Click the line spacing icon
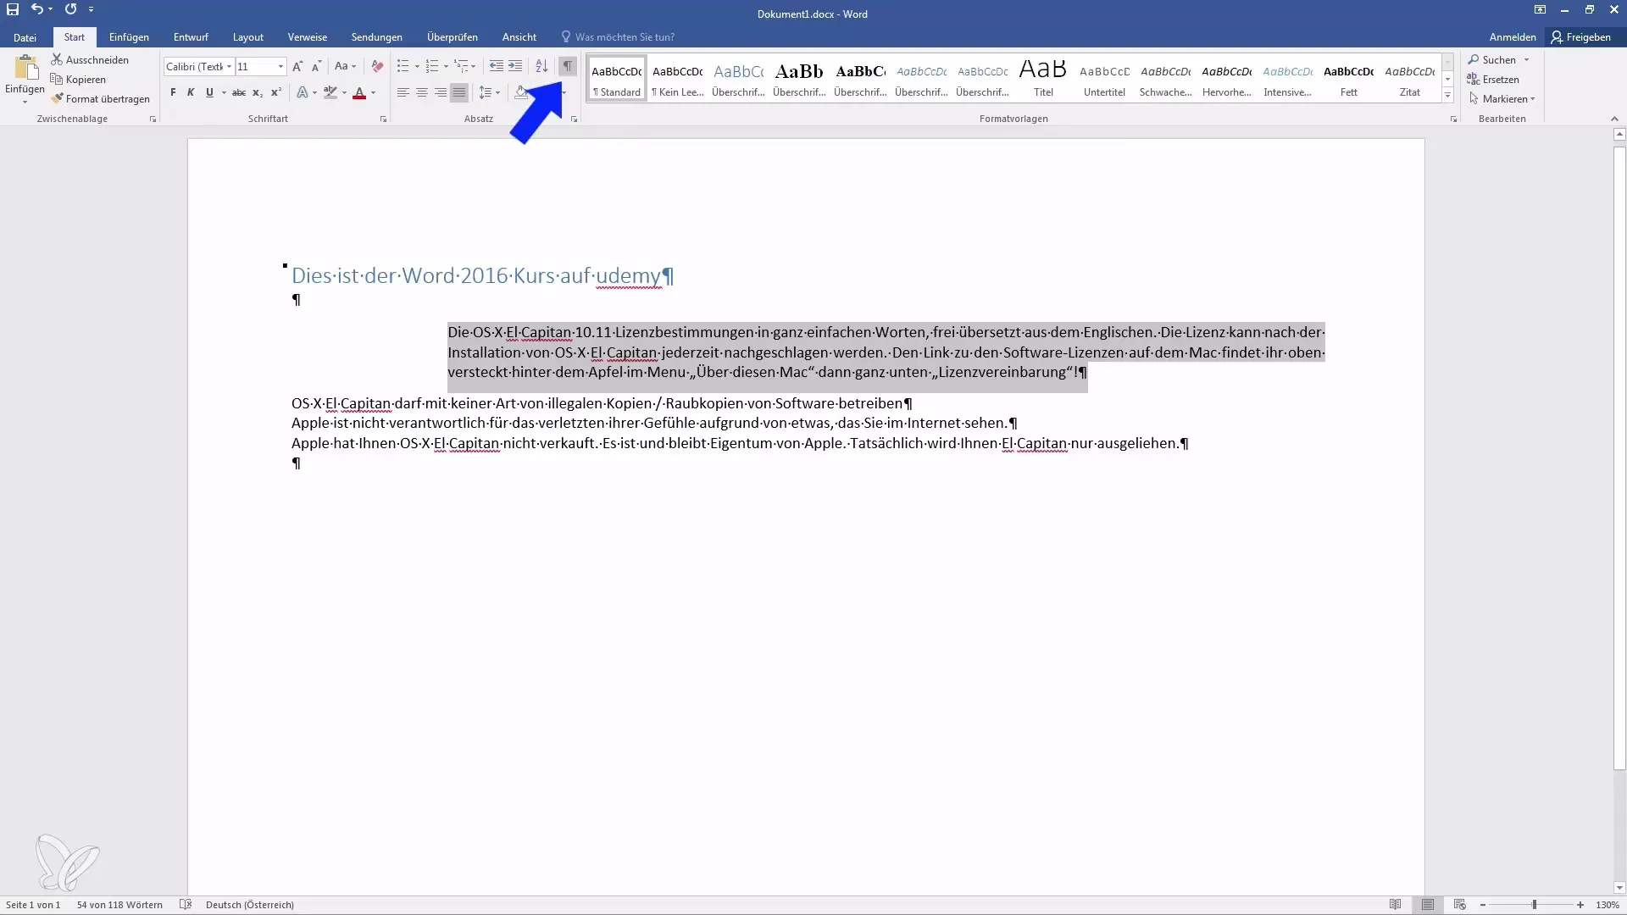The image size is (1627, 915). tap(485, 92)
